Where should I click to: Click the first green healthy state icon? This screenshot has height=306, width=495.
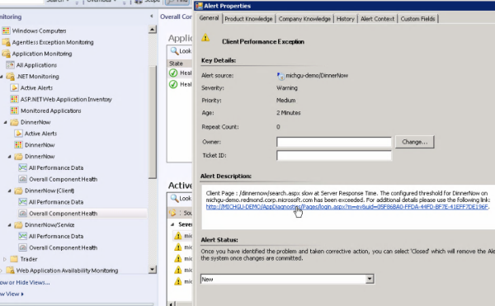(173, 73)
